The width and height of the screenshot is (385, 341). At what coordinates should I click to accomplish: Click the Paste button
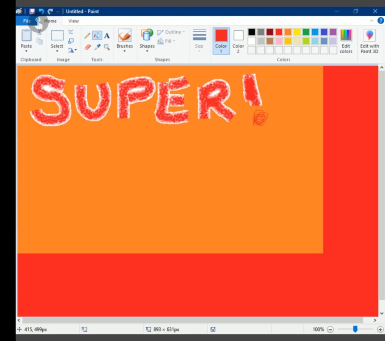(25, 38)
